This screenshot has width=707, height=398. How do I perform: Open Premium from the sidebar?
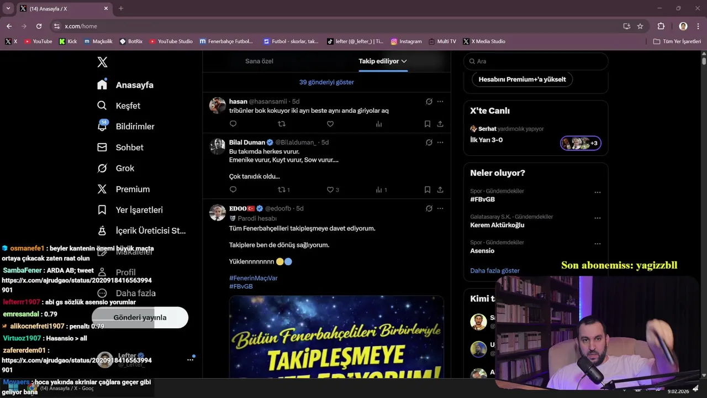pos(123,189)
